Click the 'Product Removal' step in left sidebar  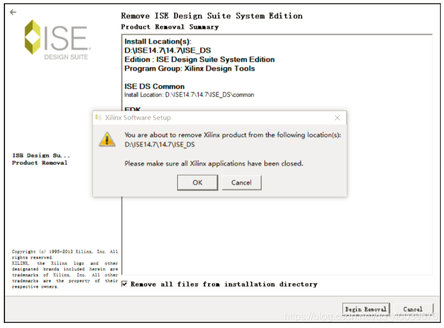click(x=40, y=163)
